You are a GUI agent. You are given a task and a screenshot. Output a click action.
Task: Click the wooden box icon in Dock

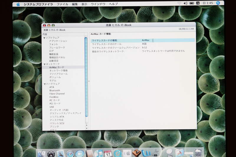click(x=137, y=153)
